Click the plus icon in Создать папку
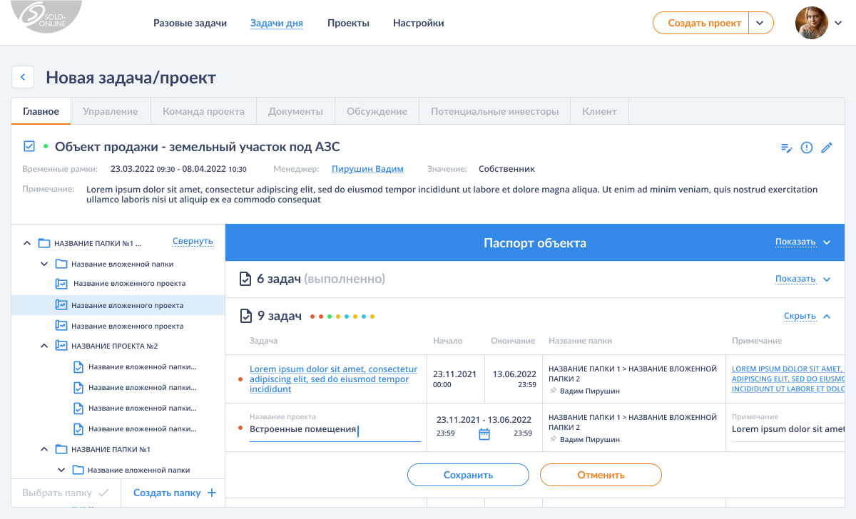 point(211,493)
